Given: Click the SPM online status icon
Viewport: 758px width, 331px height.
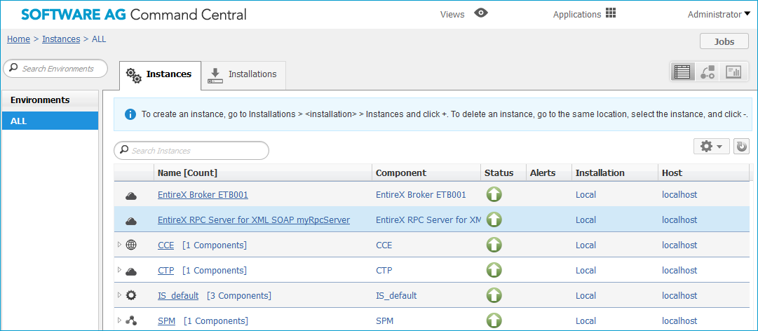Looking at the screenshot, I should [x=494, y=320].
